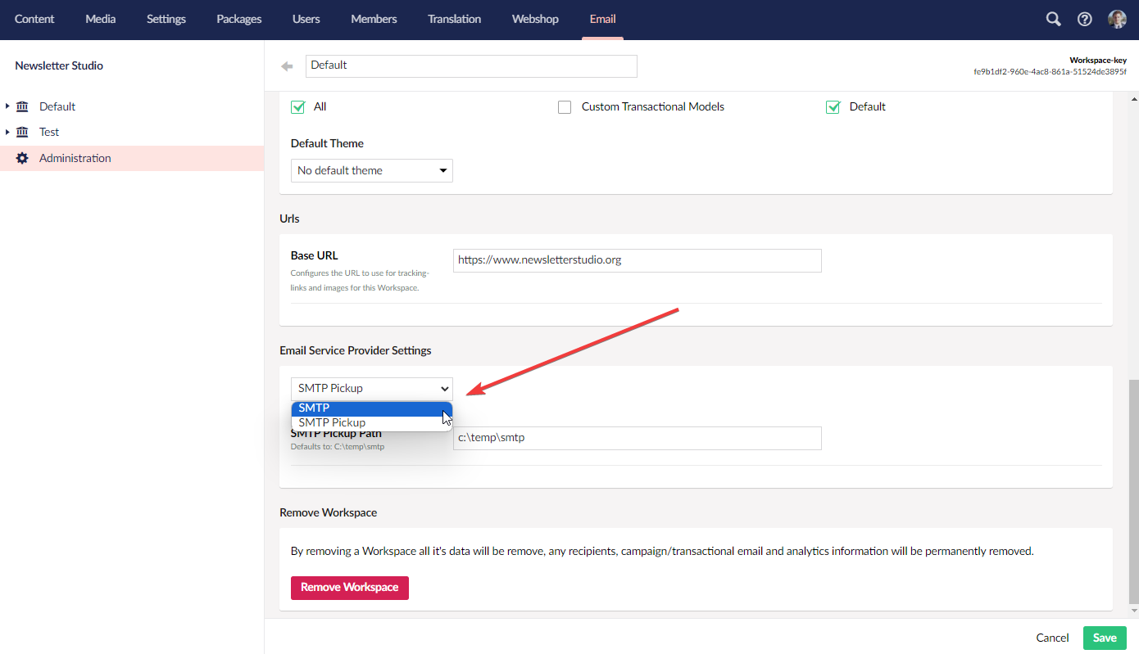
Task: Open the Packages section
Action: 239,19
